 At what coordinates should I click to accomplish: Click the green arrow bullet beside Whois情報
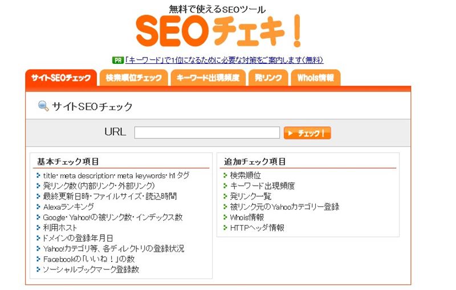point(225,217)
